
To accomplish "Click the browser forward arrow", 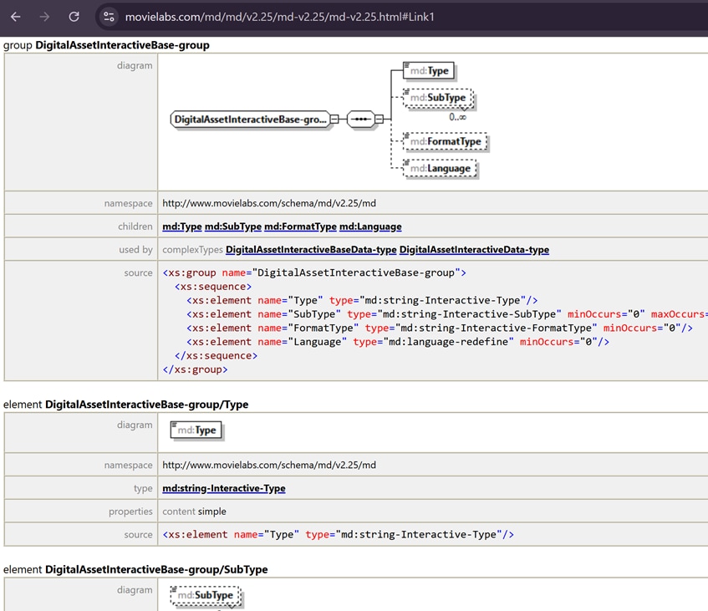I will tap(44, 17).
